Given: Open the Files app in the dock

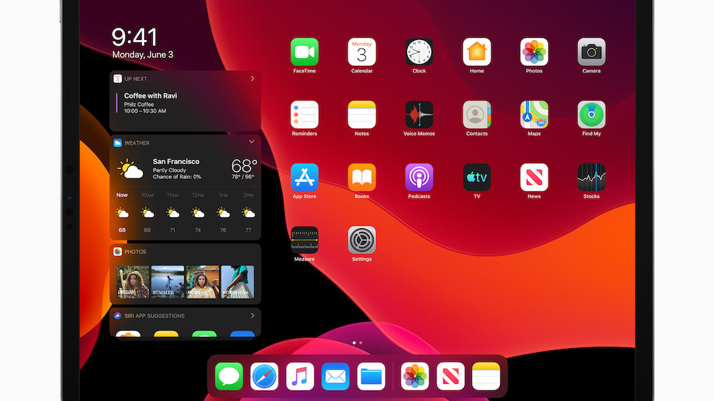Looking at the screenshot, I should click(x=371, y=377).
